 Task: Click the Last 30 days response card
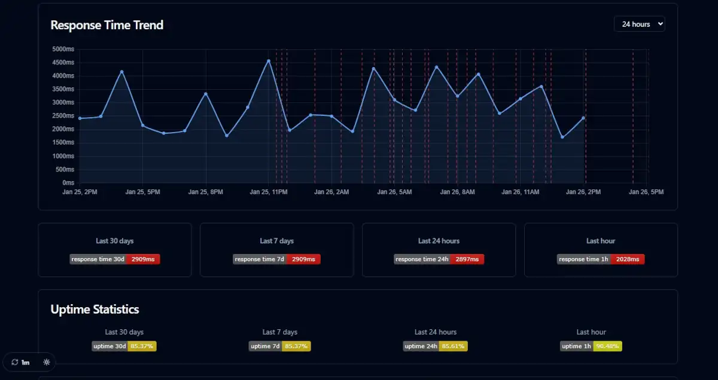click(115, 250)
